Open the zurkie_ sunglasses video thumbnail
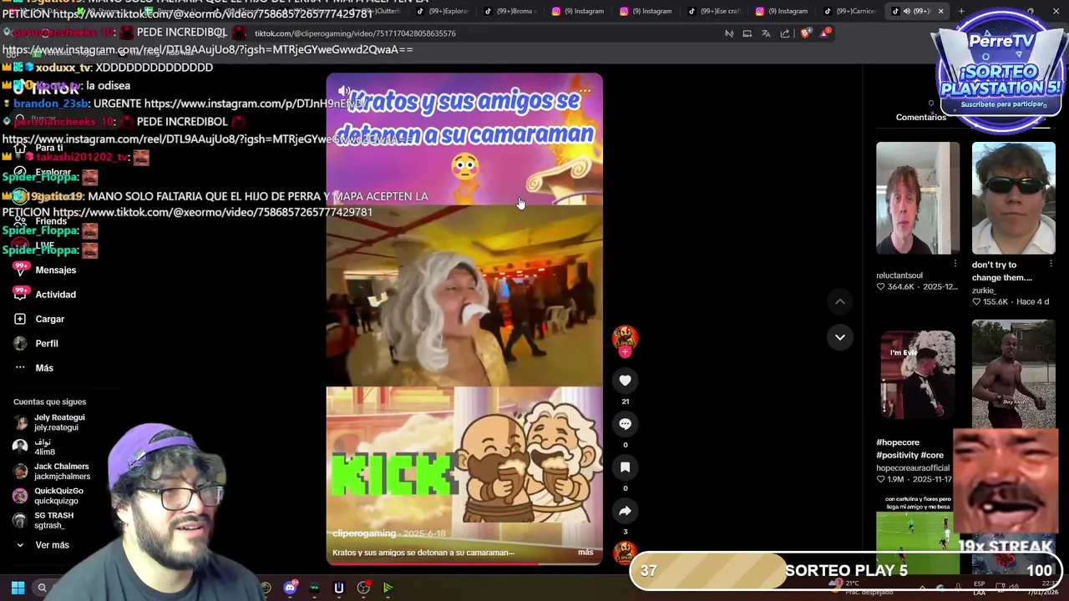The image size is (1069, 601). pos(1013,198)
